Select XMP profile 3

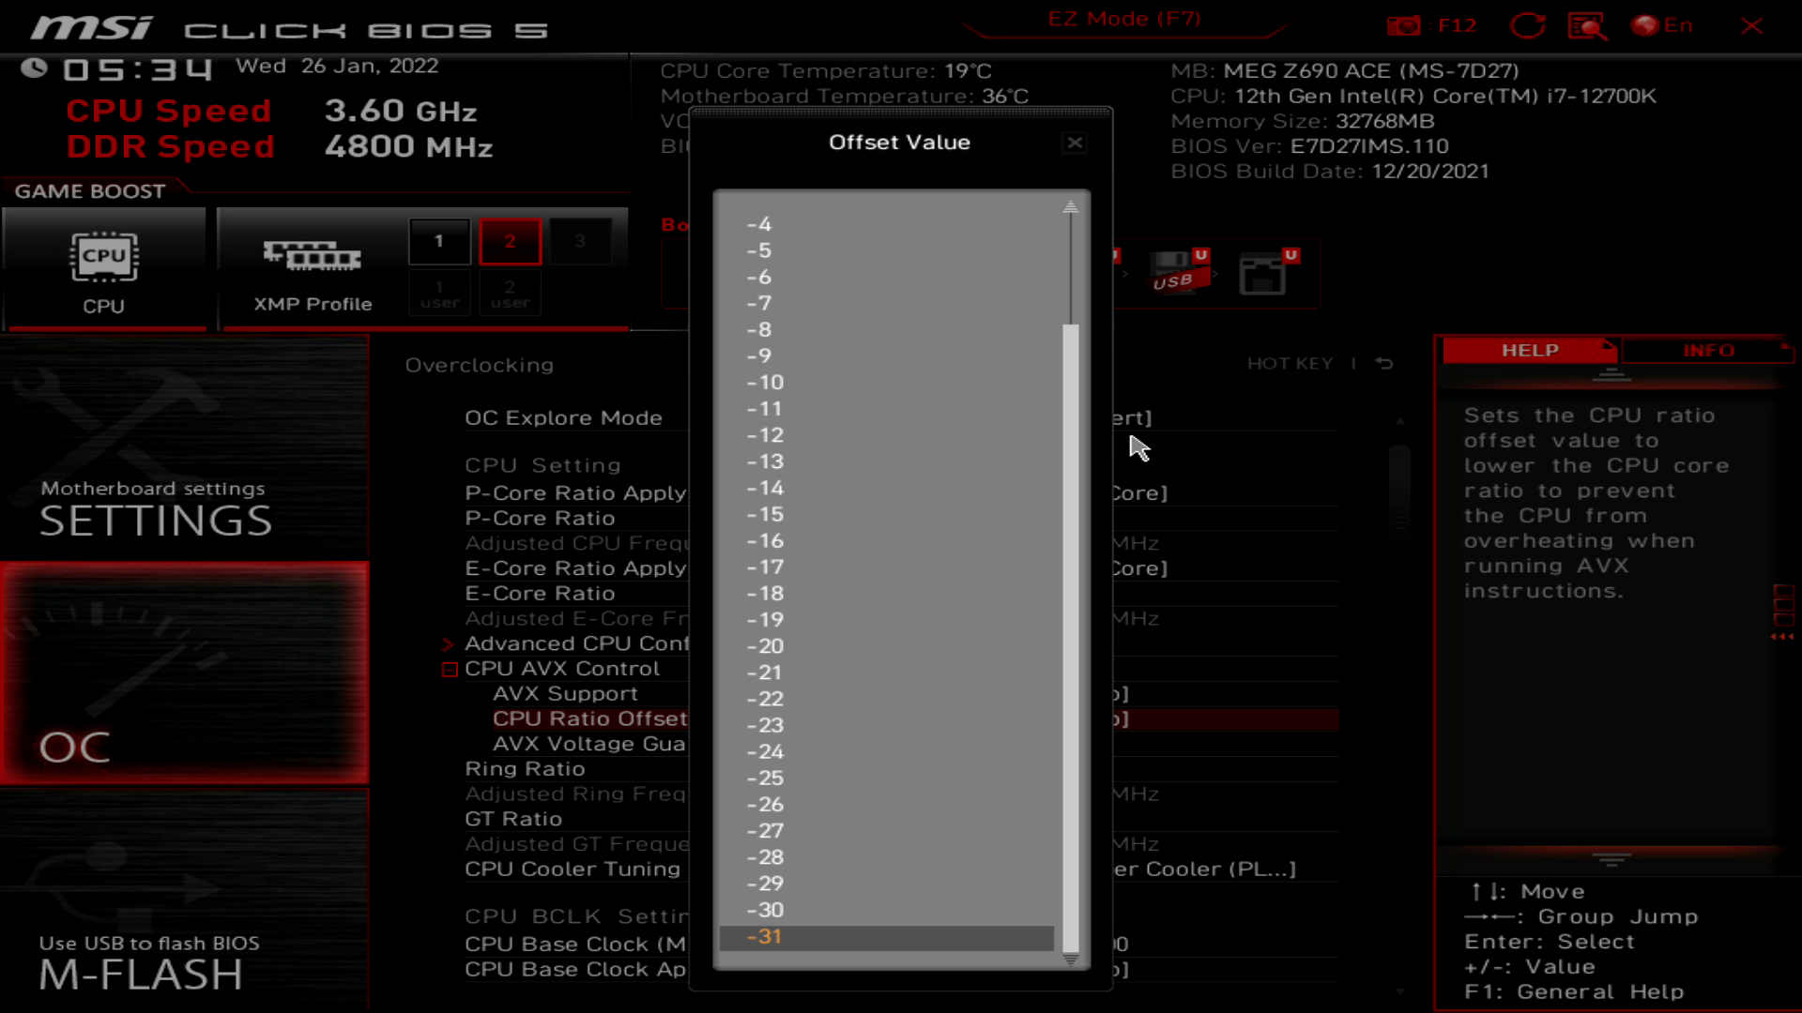580,241
